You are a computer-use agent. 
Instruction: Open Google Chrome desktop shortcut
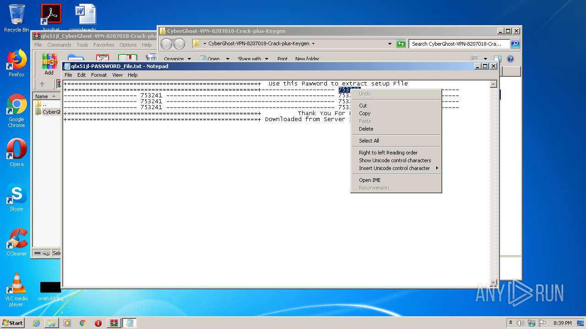(16, 111)
